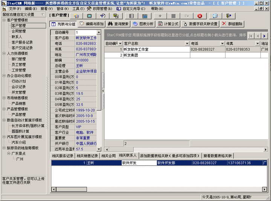Viewport: 271px width, 201px height.
Task: Open 传真 column filter dropdown arrow
Action: pyautogui.click(x=257, y=43)
